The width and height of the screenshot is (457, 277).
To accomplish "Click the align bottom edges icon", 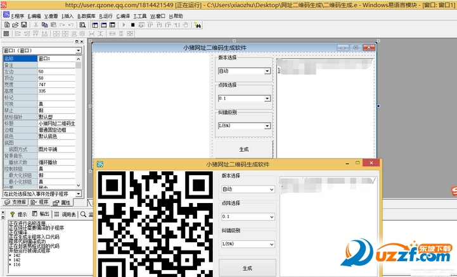I will pyautogui.click(x=44, y=34).
